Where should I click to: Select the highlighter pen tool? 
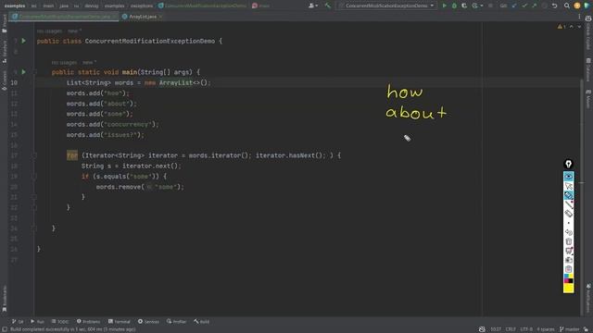pos(568,195)
